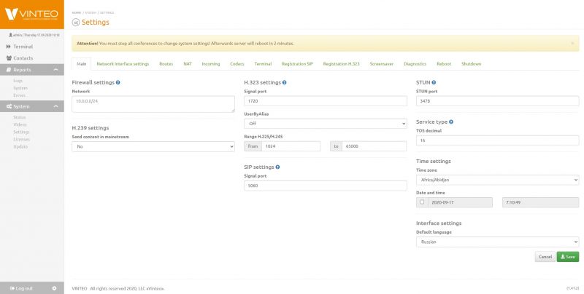Click the help icon next to H.323 settings
Viewport: 584px width, 294px height.
pos(285,82)
